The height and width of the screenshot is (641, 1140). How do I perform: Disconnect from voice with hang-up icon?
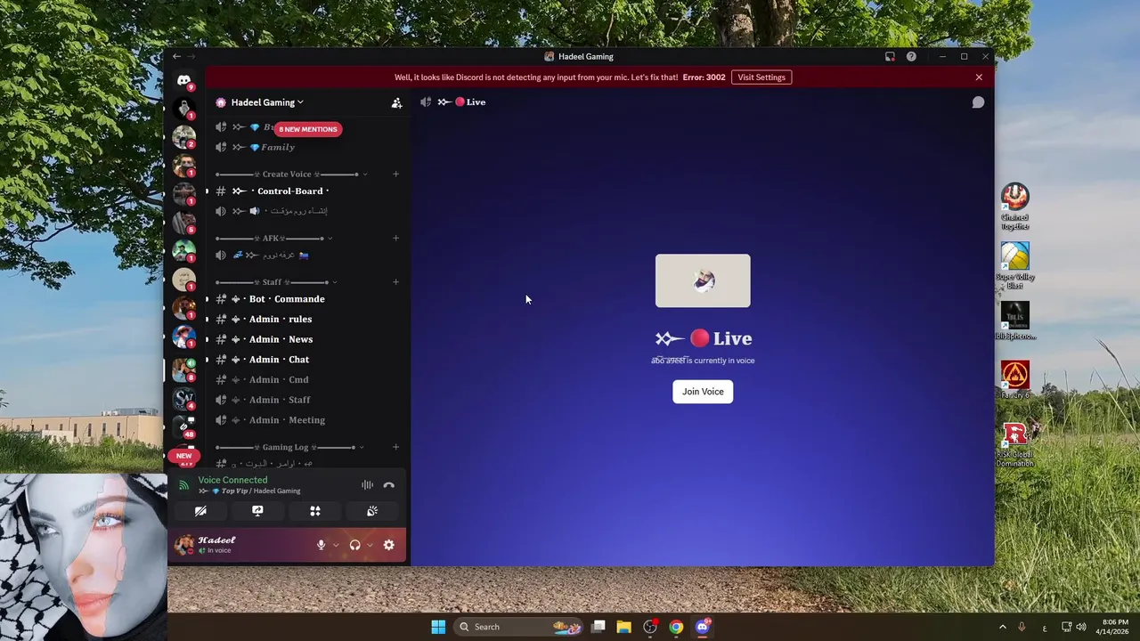pyautogui.click(x=388, y=485)
